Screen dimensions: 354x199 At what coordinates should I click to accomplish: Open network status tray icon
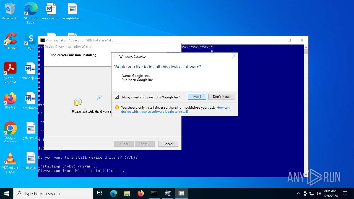click(x=312, y=193)
